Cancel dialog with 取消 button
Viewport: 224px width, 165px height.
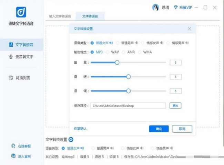(182, 129)
